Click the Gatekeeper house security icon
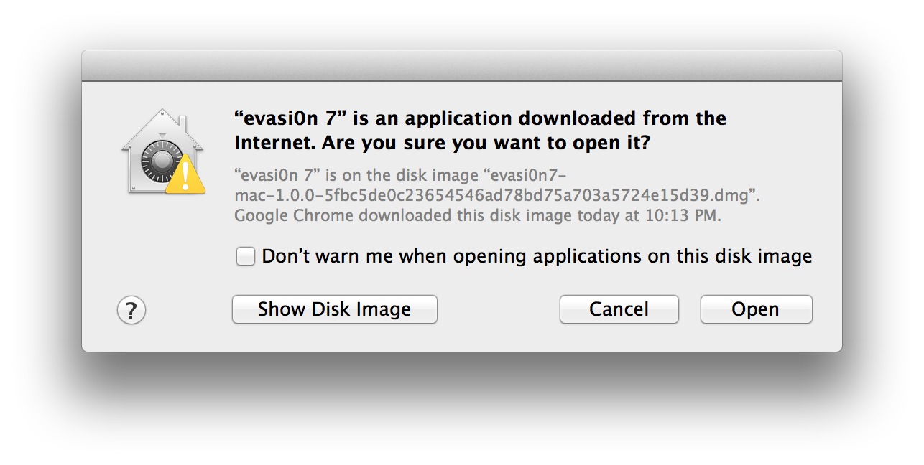 163,151
